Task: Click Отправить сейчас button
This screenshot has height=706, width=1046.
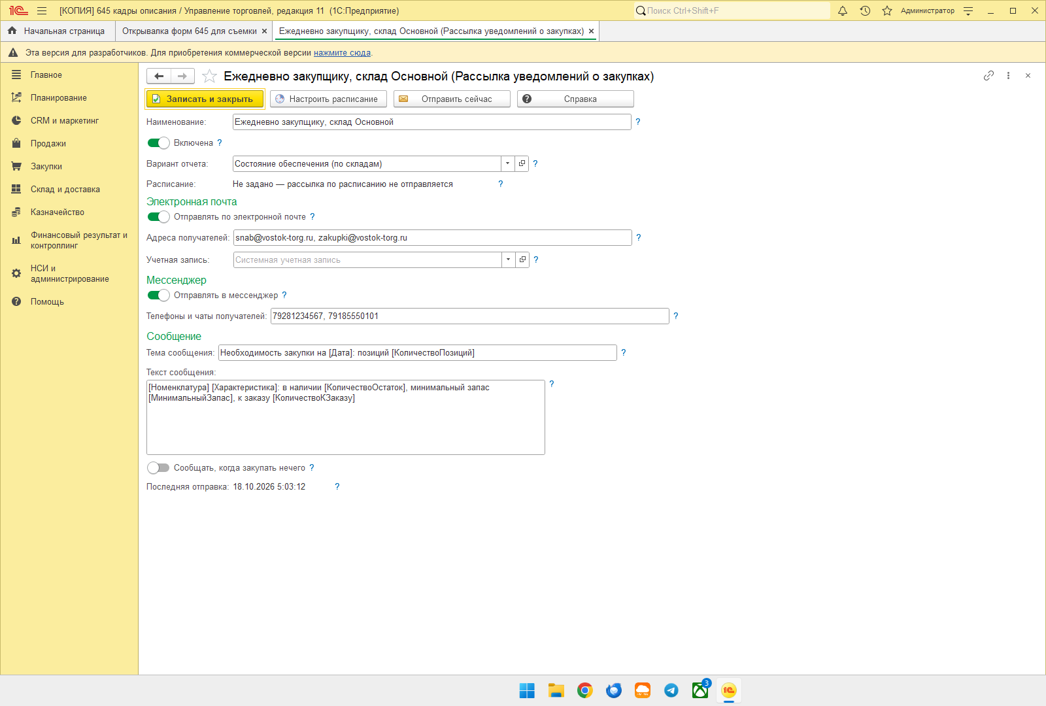Action: tap(452, 99)
